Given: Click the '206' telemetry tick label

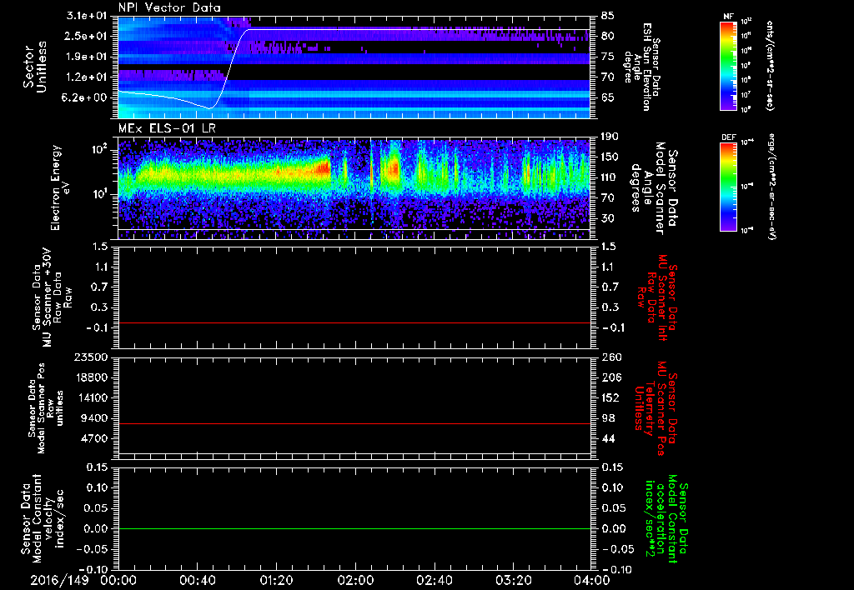Looking at the screenshot, I should [610, 377].
